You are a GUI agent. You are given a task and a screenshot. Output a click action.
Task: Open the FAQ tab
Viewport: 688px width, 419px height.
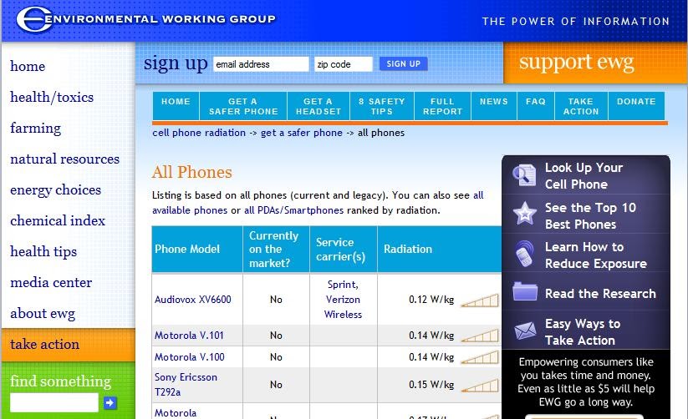coord(536,106)
